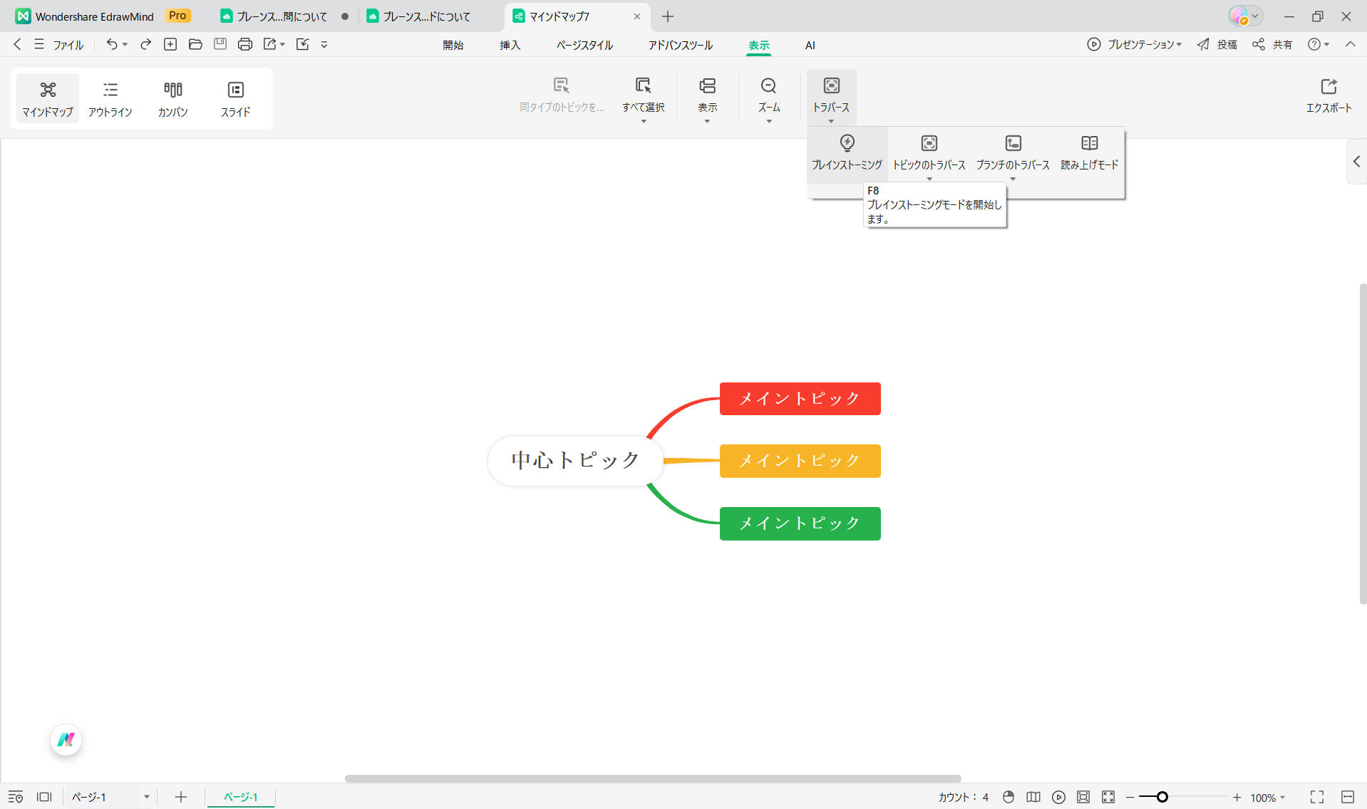Click the print icon in quick access toolbar
This screenshot has height=809, width=1367.
[x=244, y=44]
